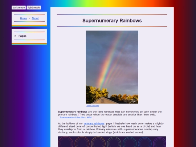Expand the Pages disclosure triangle
196x147 pixels.
point(15,36)
